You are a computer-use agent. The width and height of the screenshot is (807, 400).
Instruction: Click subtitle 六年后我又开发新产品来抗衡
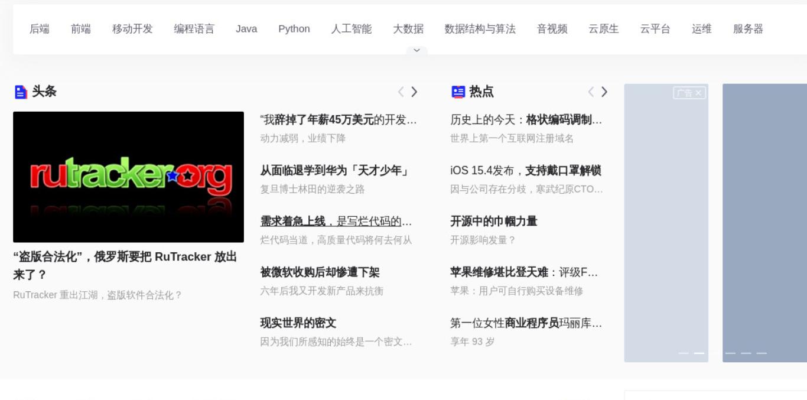(x=322, y=291)
